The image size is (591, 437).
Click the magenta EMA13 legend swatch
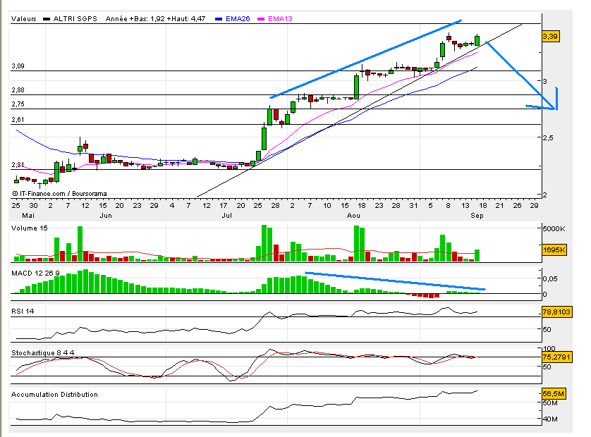tap(261, 19)
